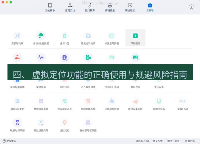Image resolution: width=200 pixels, height=144 pixels.
Task: Open the 虚拟定位 location pin icon
Action: (64, 123)
